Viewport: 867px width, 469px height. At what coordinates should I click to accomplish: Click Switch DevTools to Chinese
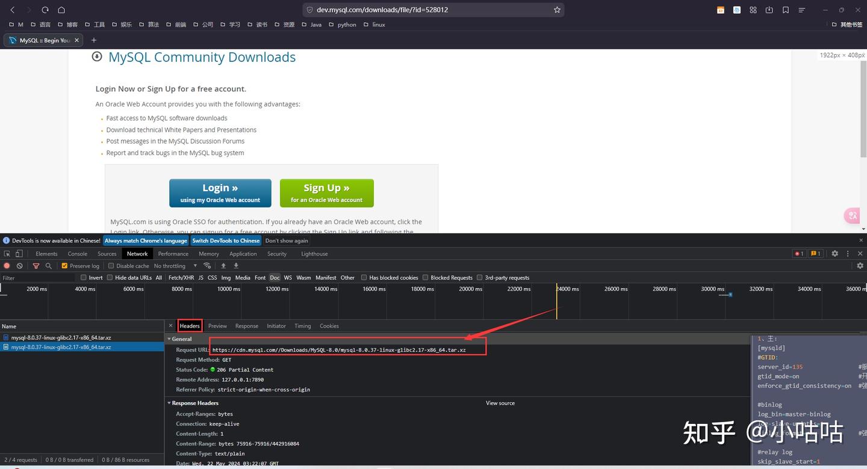226,241
